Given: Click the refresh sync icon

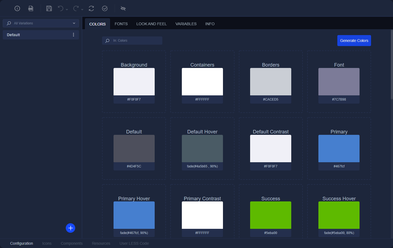Looking at the screenshot, I should click(x=91, y=8).
